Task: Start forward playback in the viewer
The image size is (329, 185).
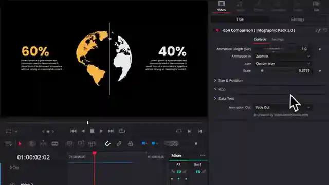Action: pyautogui.click(x=101, y=131)
